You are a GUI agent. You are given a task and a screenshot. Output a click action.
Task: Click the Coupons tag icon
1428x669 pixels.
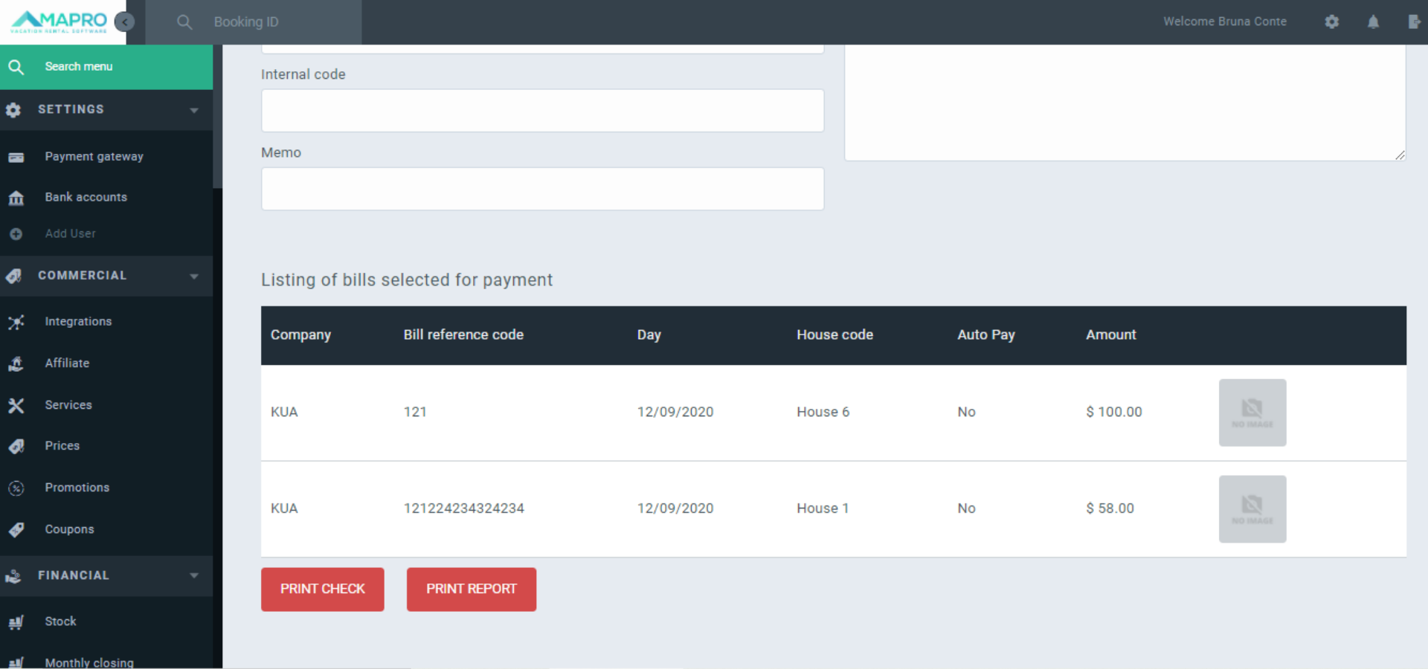click(x=16, y=530)
